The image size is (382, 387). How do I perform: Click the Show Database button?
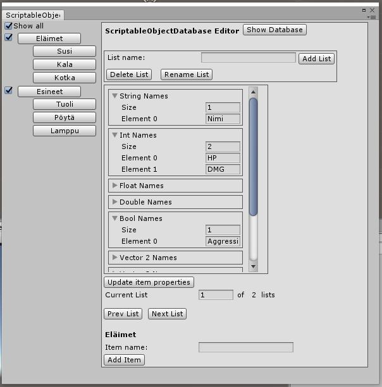(274, 30)
